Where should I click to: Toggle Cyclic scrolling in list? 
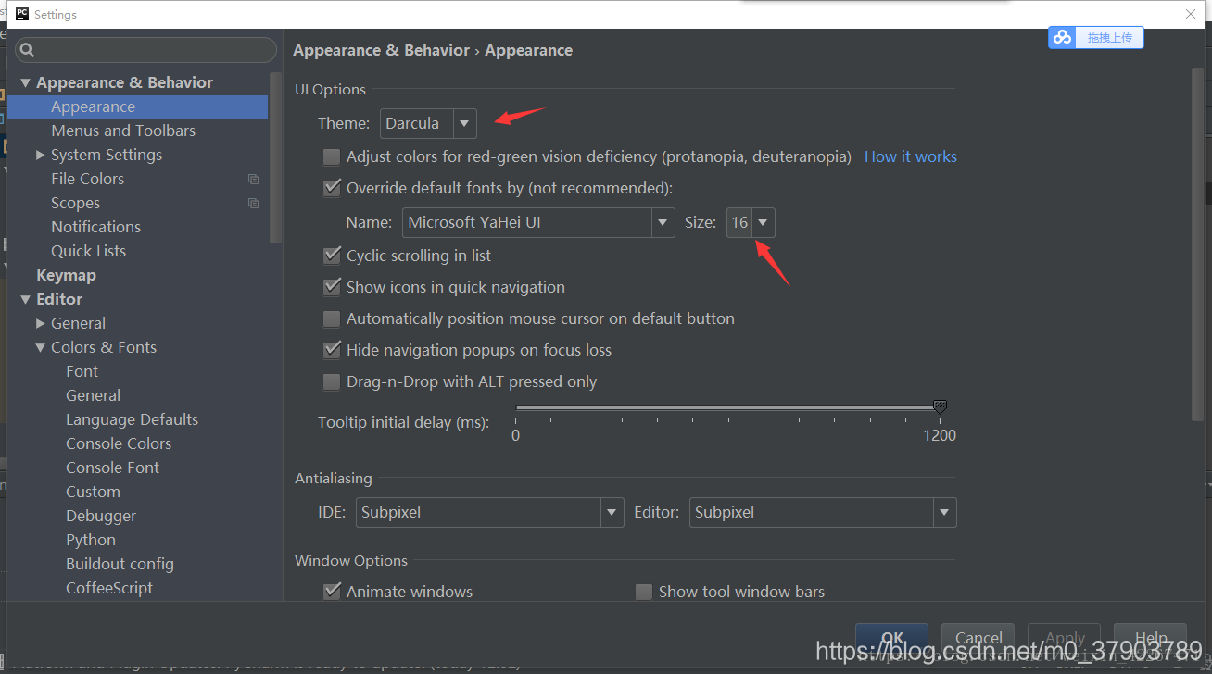pos(332,256)
